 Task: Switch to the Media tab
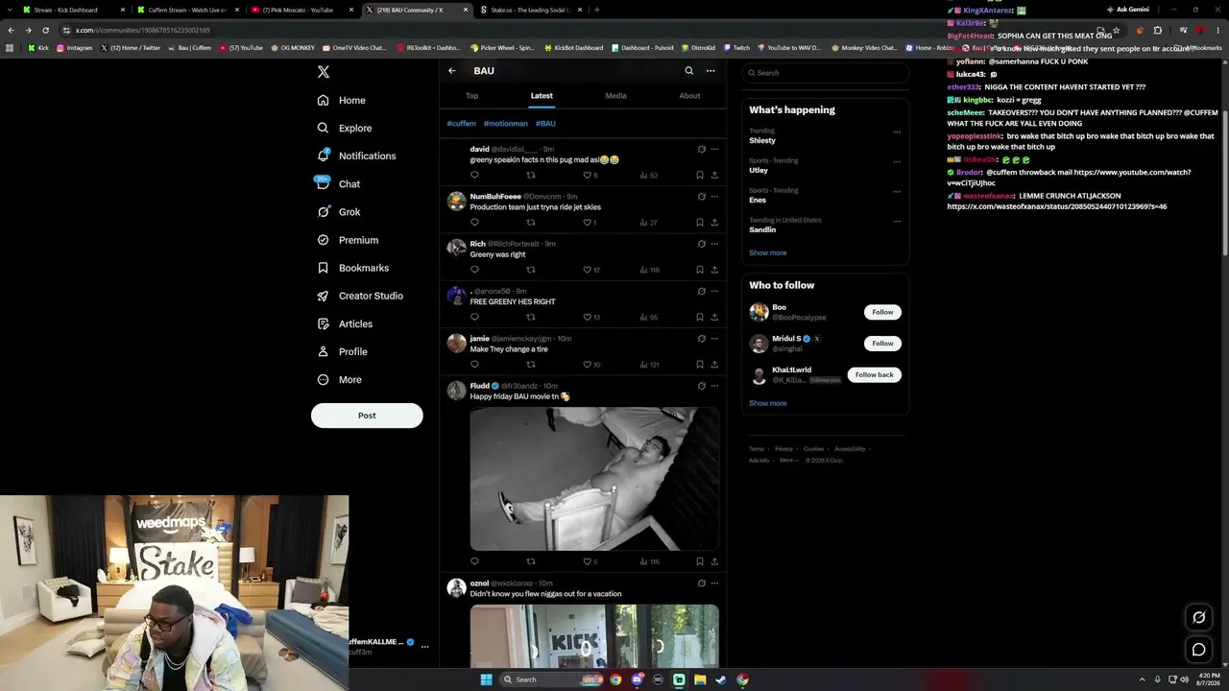tap(615, 96)
